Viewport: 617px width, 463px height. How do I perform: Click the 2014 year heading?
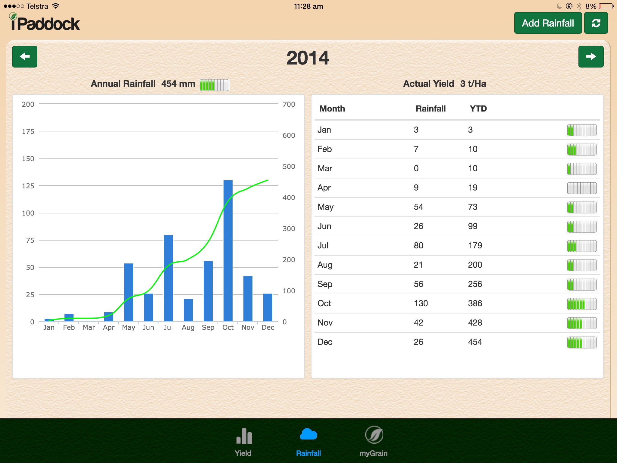coord(308,58)
